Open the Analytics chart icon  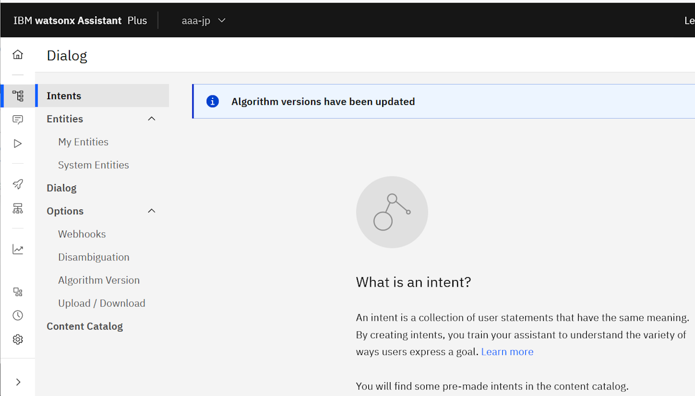tap(18, 250)
